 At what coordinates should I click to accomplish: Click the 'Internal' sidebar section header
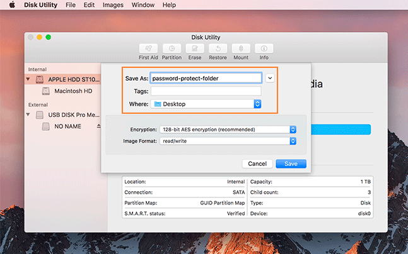coord(37,69)
